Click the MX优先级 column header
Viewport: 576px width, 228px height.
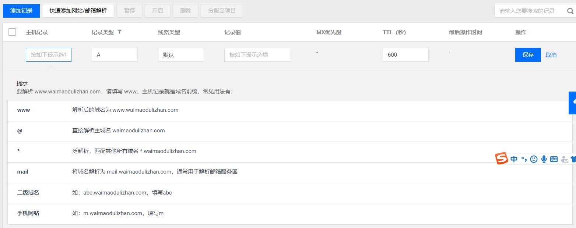329,32
